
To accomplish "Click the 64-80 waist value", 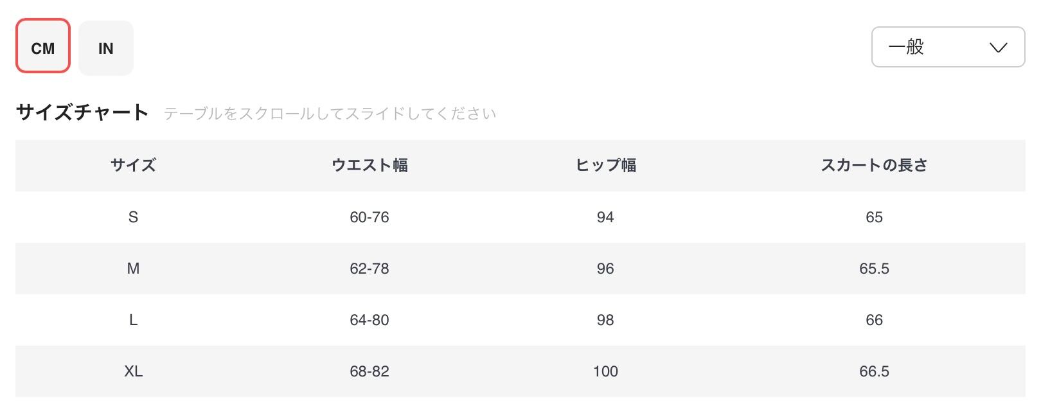I will (x=369, y=320).
